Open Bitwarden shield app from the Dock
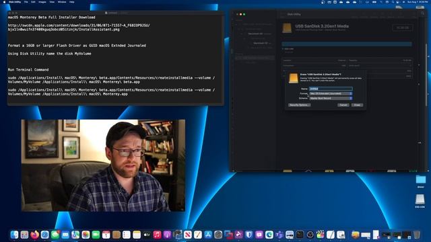 click(x=249, y=235)
